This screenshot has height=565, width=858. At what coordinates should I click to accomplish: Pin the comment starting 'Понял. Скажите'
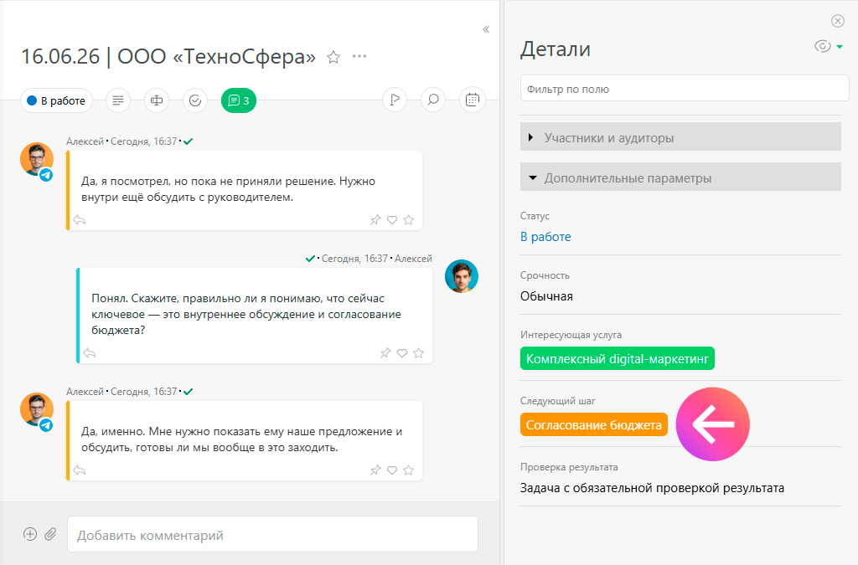(x=385, y=353)
